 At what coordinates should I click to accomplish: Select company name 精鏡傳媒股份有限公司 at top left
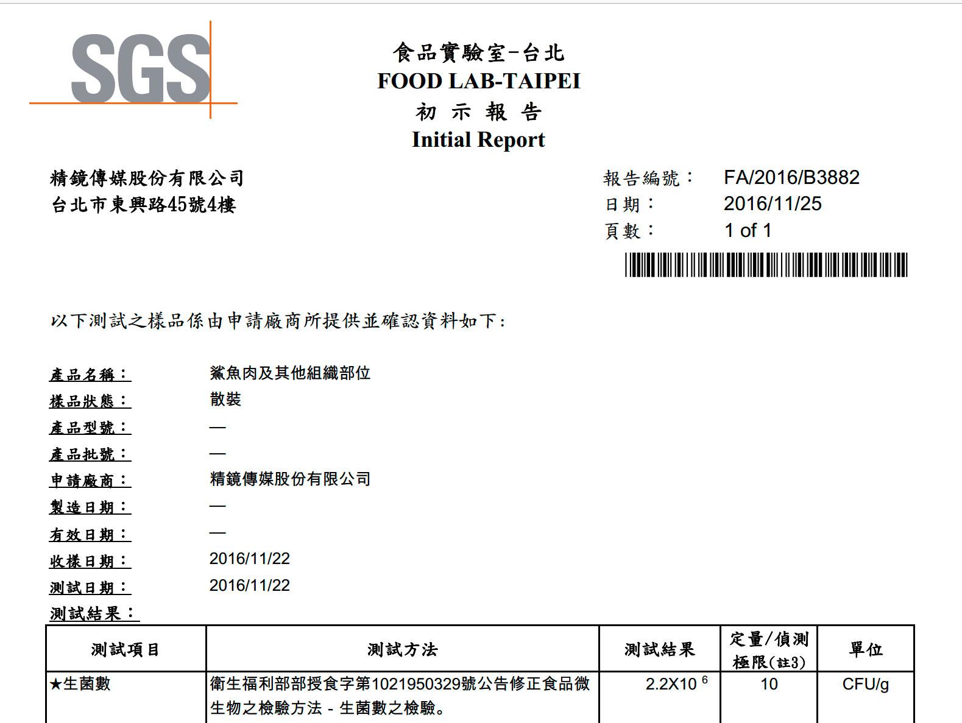147,178
